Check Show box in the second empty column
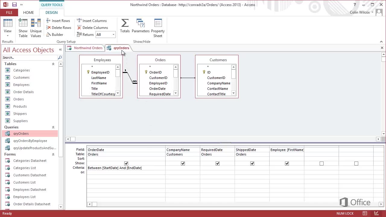The image size is (386, 217). (356, 163)
